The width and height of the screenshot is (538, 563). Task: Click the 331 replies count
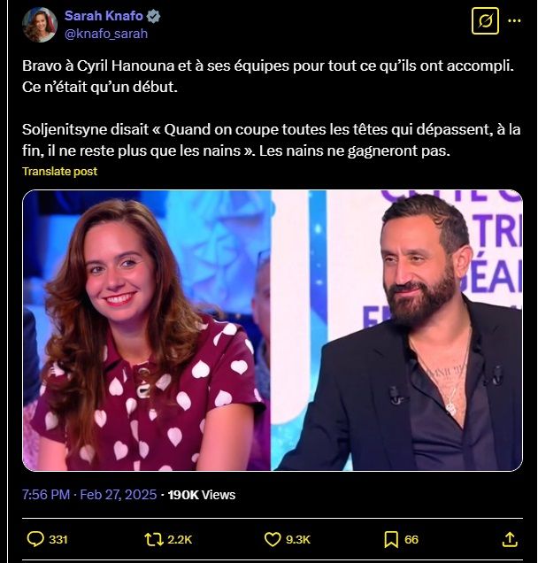pyautogui.click(x=58, y=539)
